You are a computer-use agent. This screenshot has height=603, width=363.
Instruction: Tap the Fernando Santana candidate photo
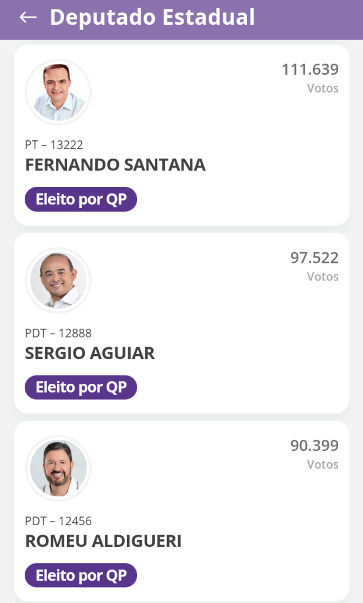pyautogui.click(x=58, y=92)
